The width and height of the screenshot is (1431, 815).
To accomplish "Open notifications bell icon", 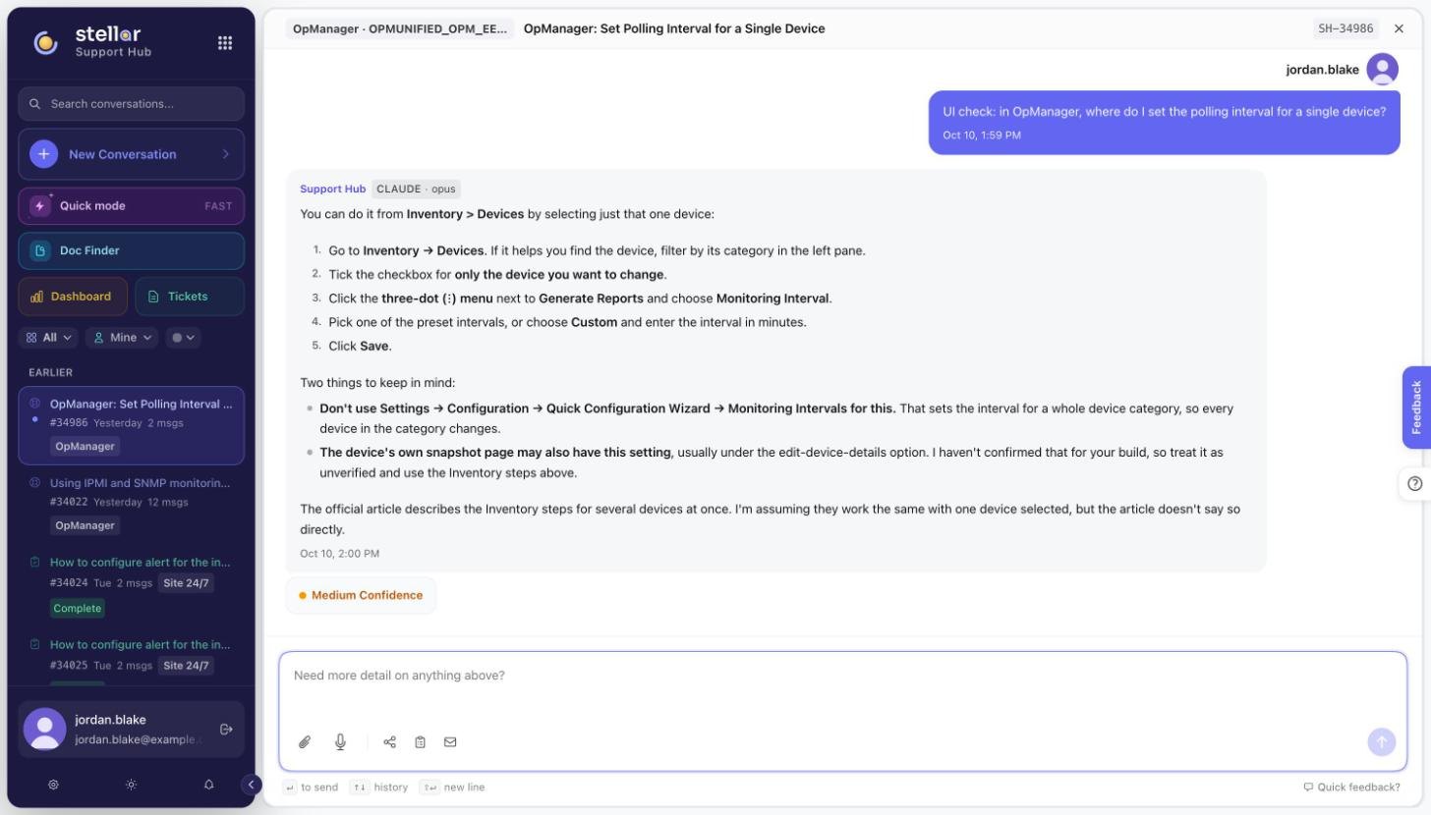I will (x=208, y=785).
